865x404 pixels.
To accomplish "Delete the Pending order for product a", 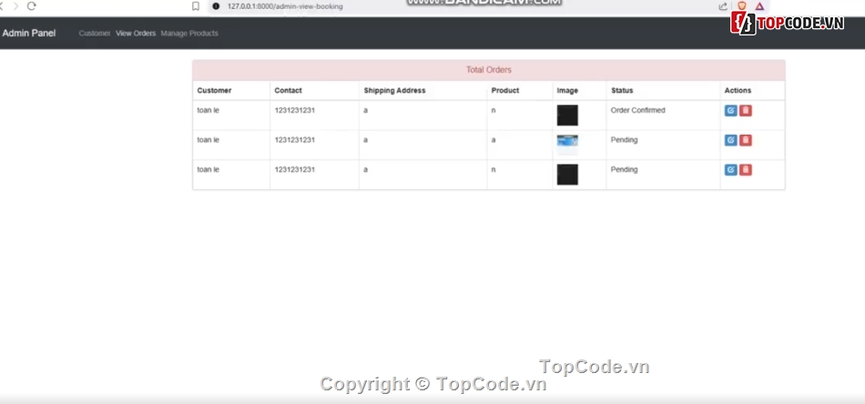I will pyautogui.click(x=746, y=140).
